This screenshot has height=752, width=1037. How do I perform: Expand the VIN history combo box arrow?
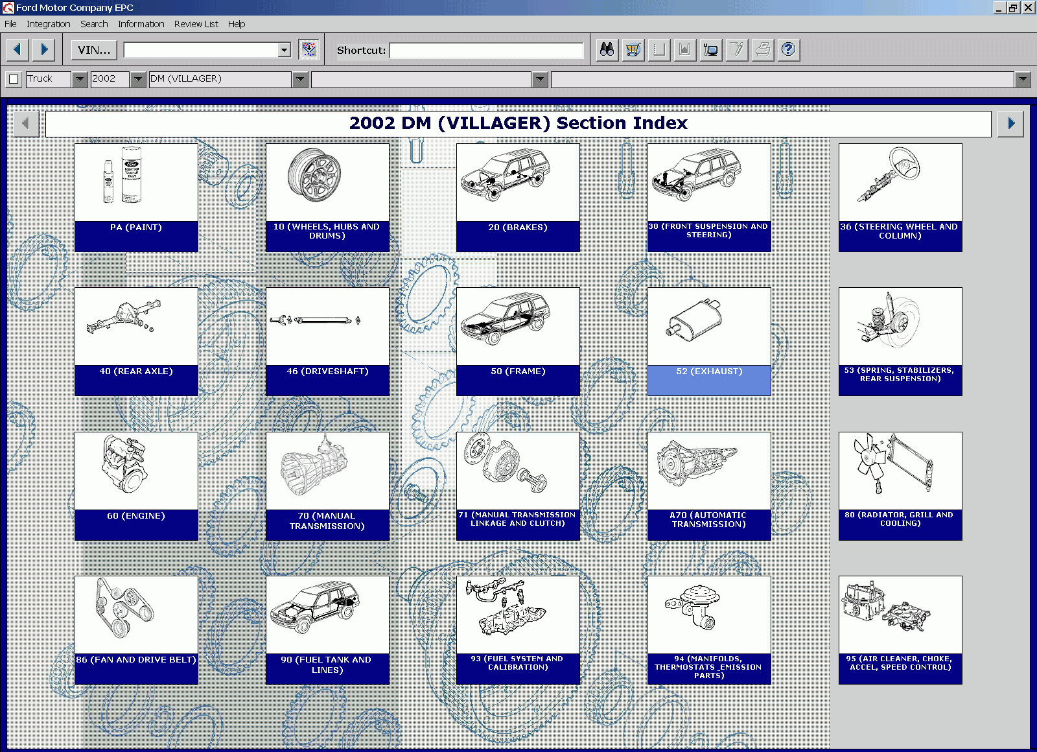(x=284, y=50)
